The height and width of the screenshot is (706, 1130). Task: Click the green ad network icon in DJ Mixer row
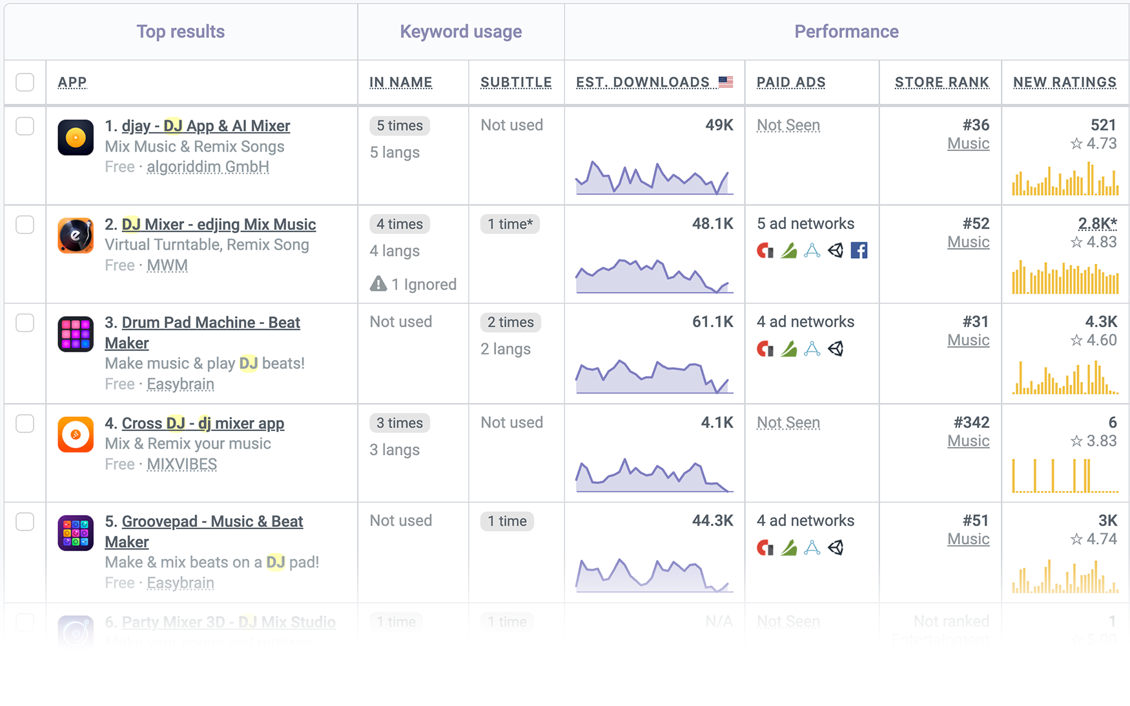pos(788,250)
